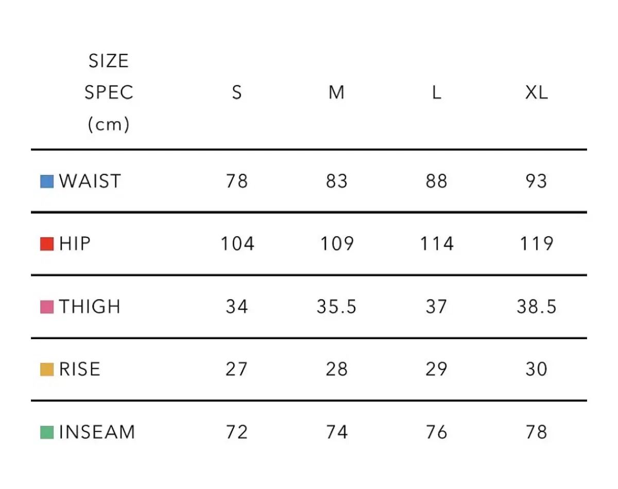Viewport: 618px width, 489px height.
Task: Click hip value 119 for size XL
Action: (536, 244)
